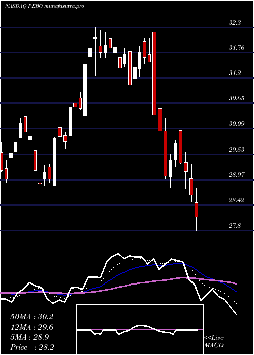Image resolution: width=254 pixels, height=355 pixels.
Task: Click the NASDAQ PEBO munafasutra.pro title text
Action: (45, 6)
